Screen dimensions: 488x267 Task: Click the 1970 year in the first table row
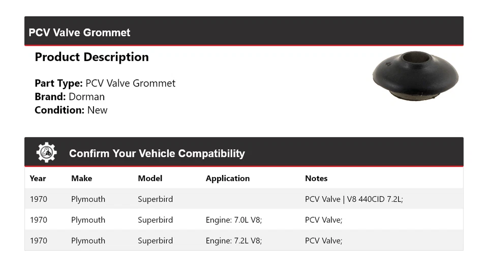point(39,199)
